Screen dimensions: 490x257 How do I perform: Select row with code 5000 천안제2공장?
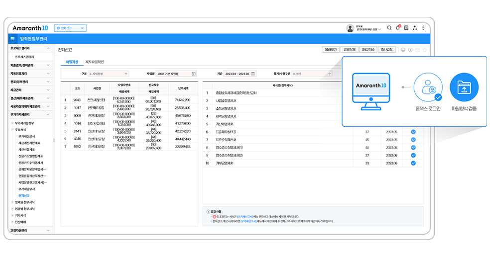pyautogui.click(x=129, y=115)
